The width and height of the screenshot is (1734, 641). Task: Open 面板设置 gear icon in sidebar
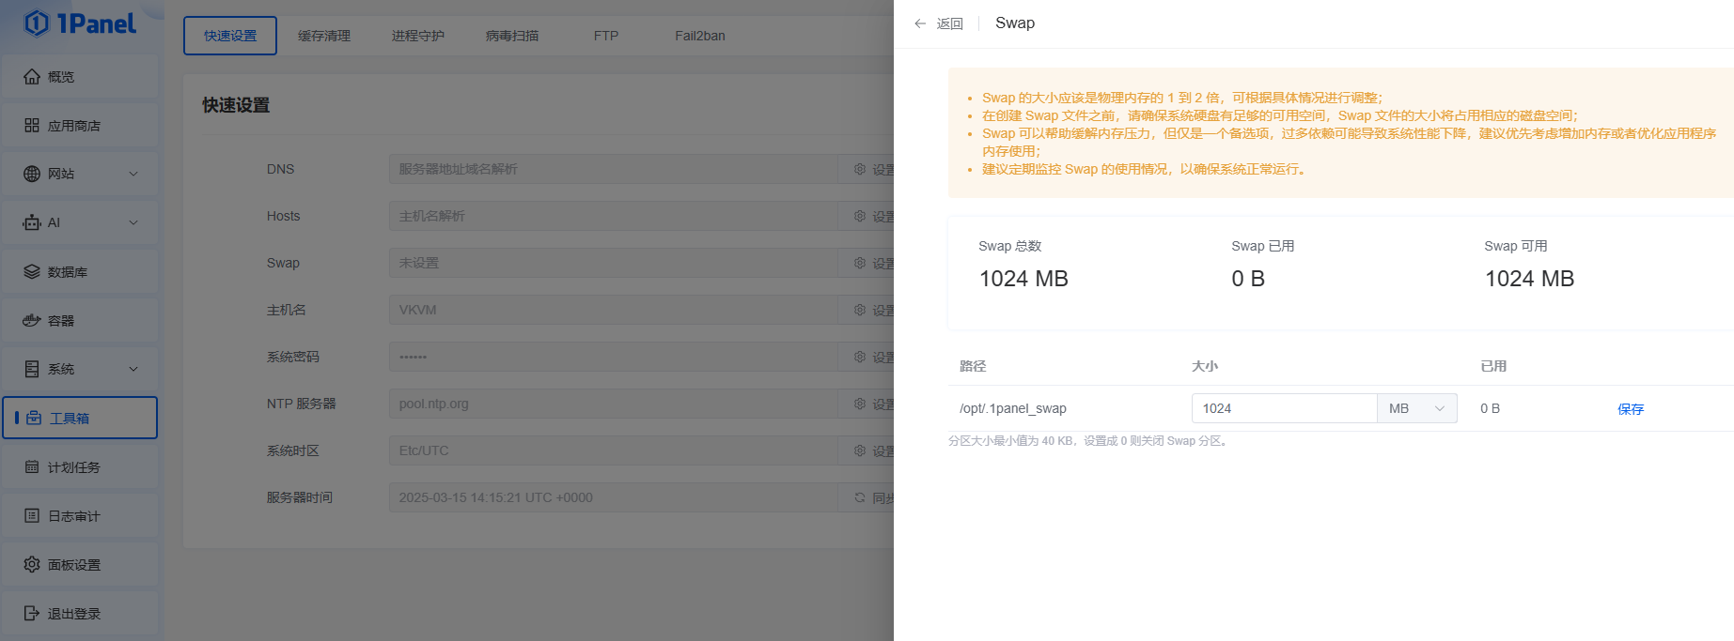pyautogui.click(x=32, y=565)
